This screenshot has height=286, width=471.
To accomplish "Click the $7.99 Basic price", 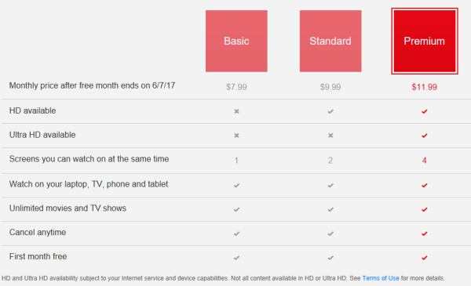I will coord(236,87).
